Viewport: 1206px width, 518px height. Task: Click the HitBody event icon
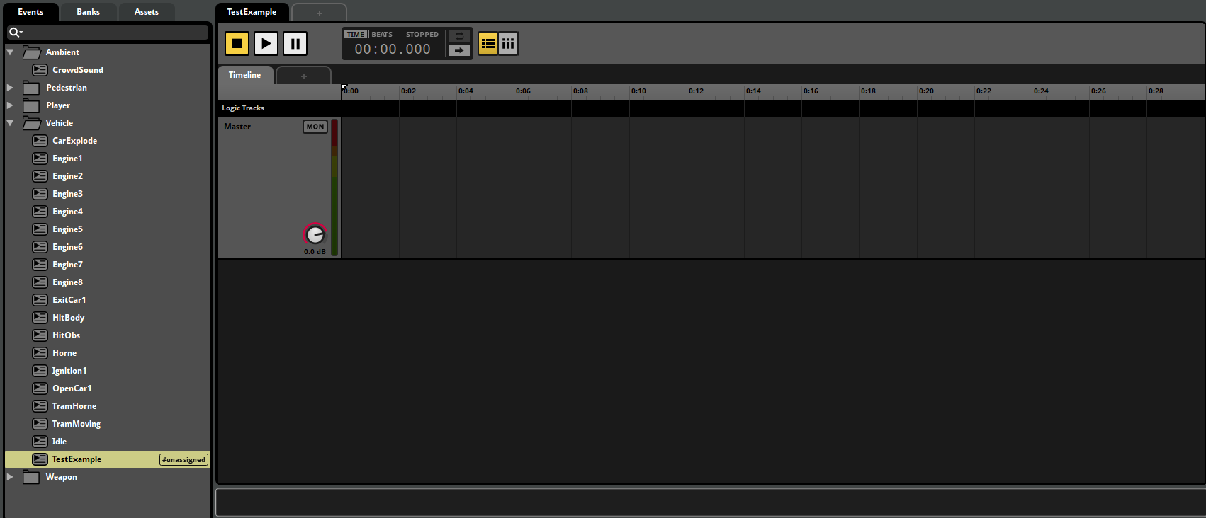point(40,318)
